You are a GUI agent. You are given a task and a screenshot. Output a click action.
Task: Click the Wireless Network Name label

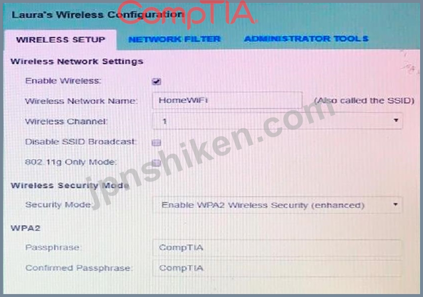tap(81, 101)
